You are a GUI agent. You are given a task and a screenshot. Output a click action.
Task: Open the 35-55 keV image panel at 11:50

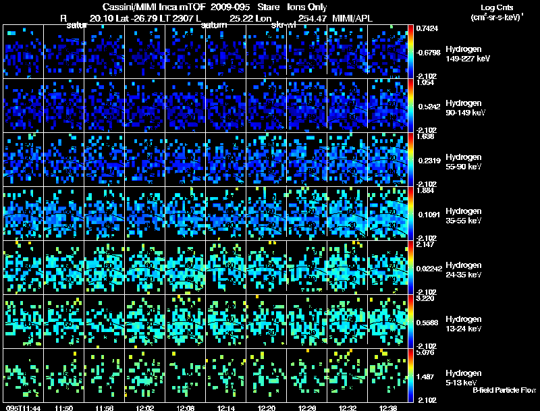tap(63, 214)
